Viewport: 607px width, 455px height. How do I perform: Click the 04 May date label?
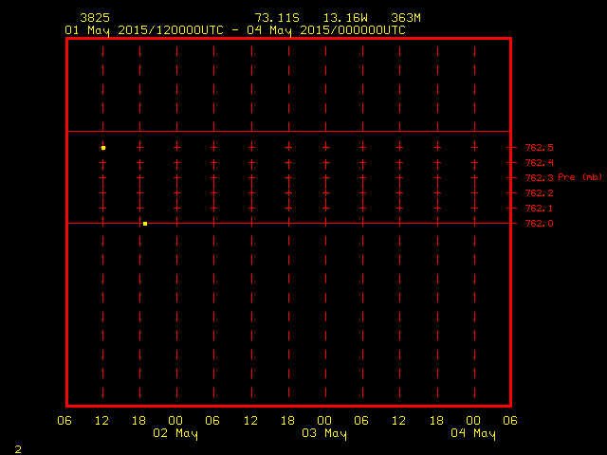point(473,433)
